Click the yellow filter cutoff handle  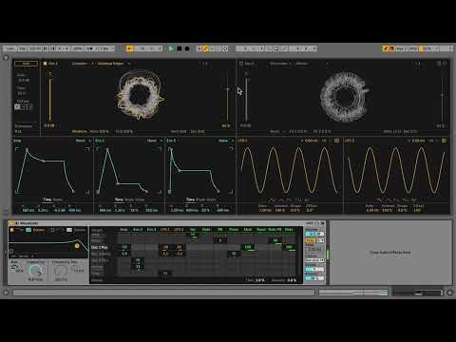(77, 245)
